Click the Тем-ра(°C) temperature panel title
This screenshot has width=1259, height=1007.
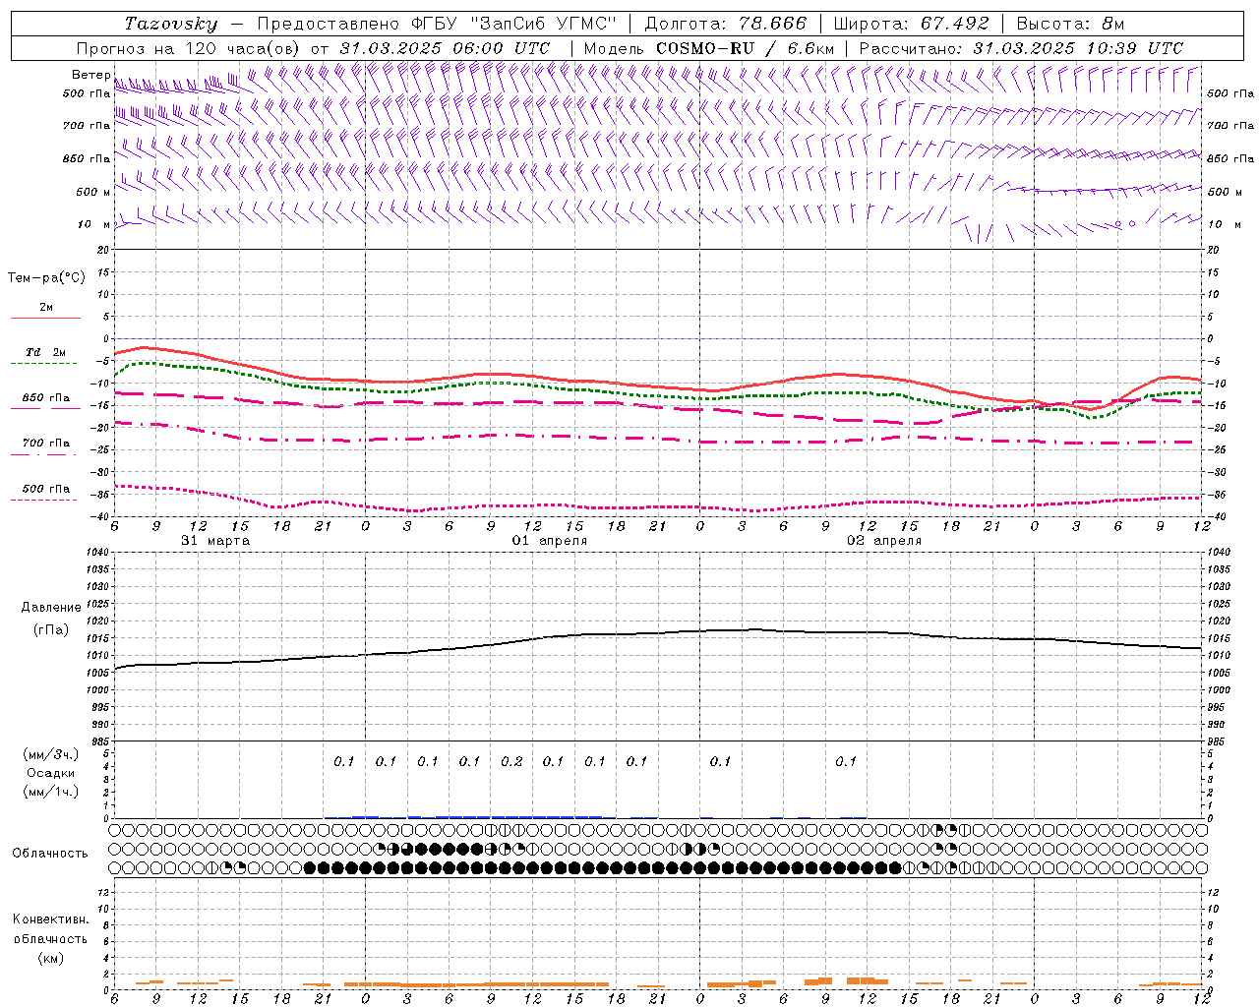point(46,277)
